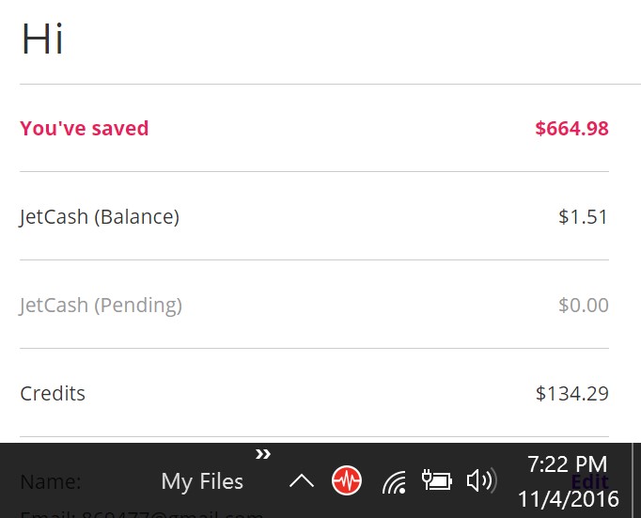Click the $1.51 JetCash balance amount
The height and width of the screenshot is (518, 641).
click(583, 217)
